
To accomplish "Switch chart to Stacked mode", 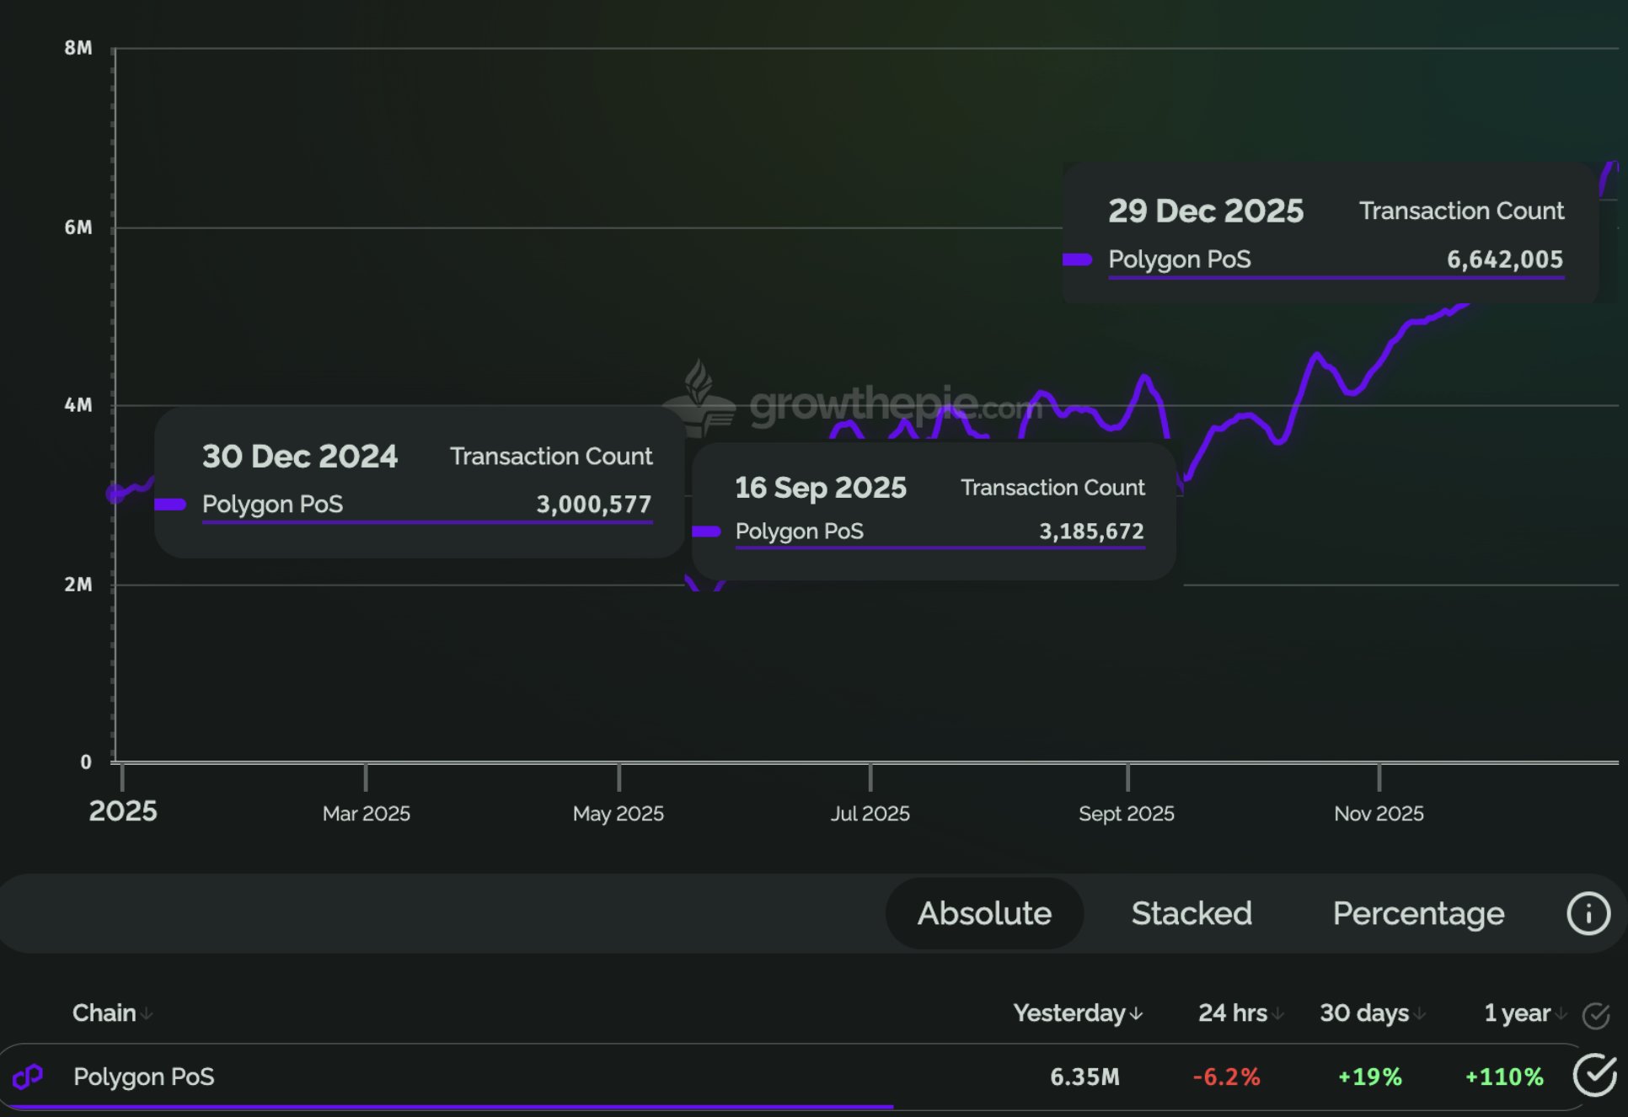I will 1191,913.
